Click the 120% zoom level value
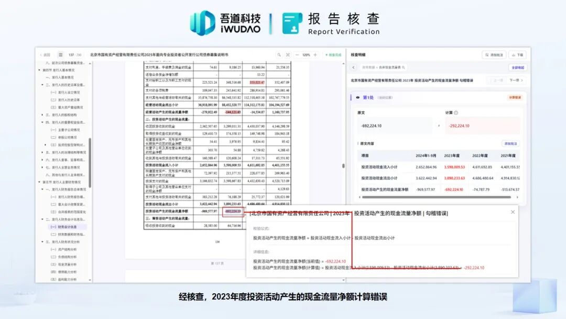 pos(306,55)
